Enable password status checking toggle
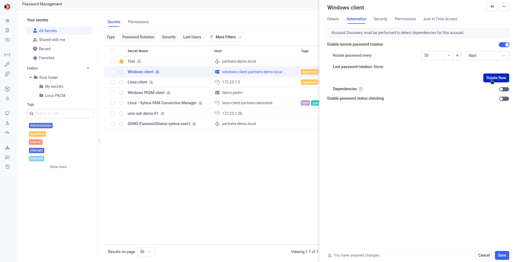The height and width of the screenshot is (262, 516). (x=504, y=99)
